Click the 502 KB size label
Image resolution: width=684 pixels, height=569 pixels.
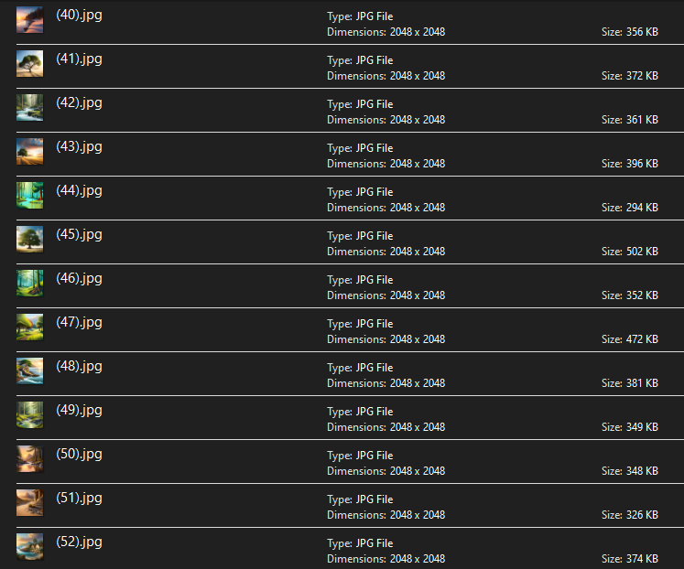coord(629,252)
